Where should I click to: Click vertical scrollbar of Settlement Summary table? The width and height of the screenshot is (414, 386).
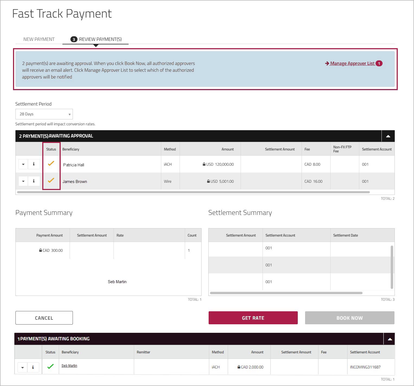click(x=392, y=267)
